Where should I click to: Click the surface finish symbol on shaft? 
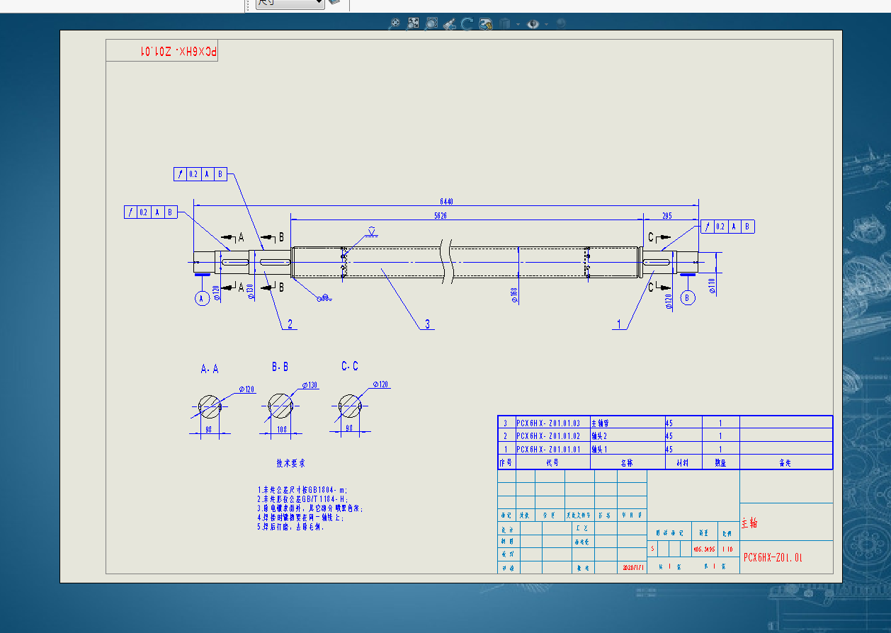(371, 232)
